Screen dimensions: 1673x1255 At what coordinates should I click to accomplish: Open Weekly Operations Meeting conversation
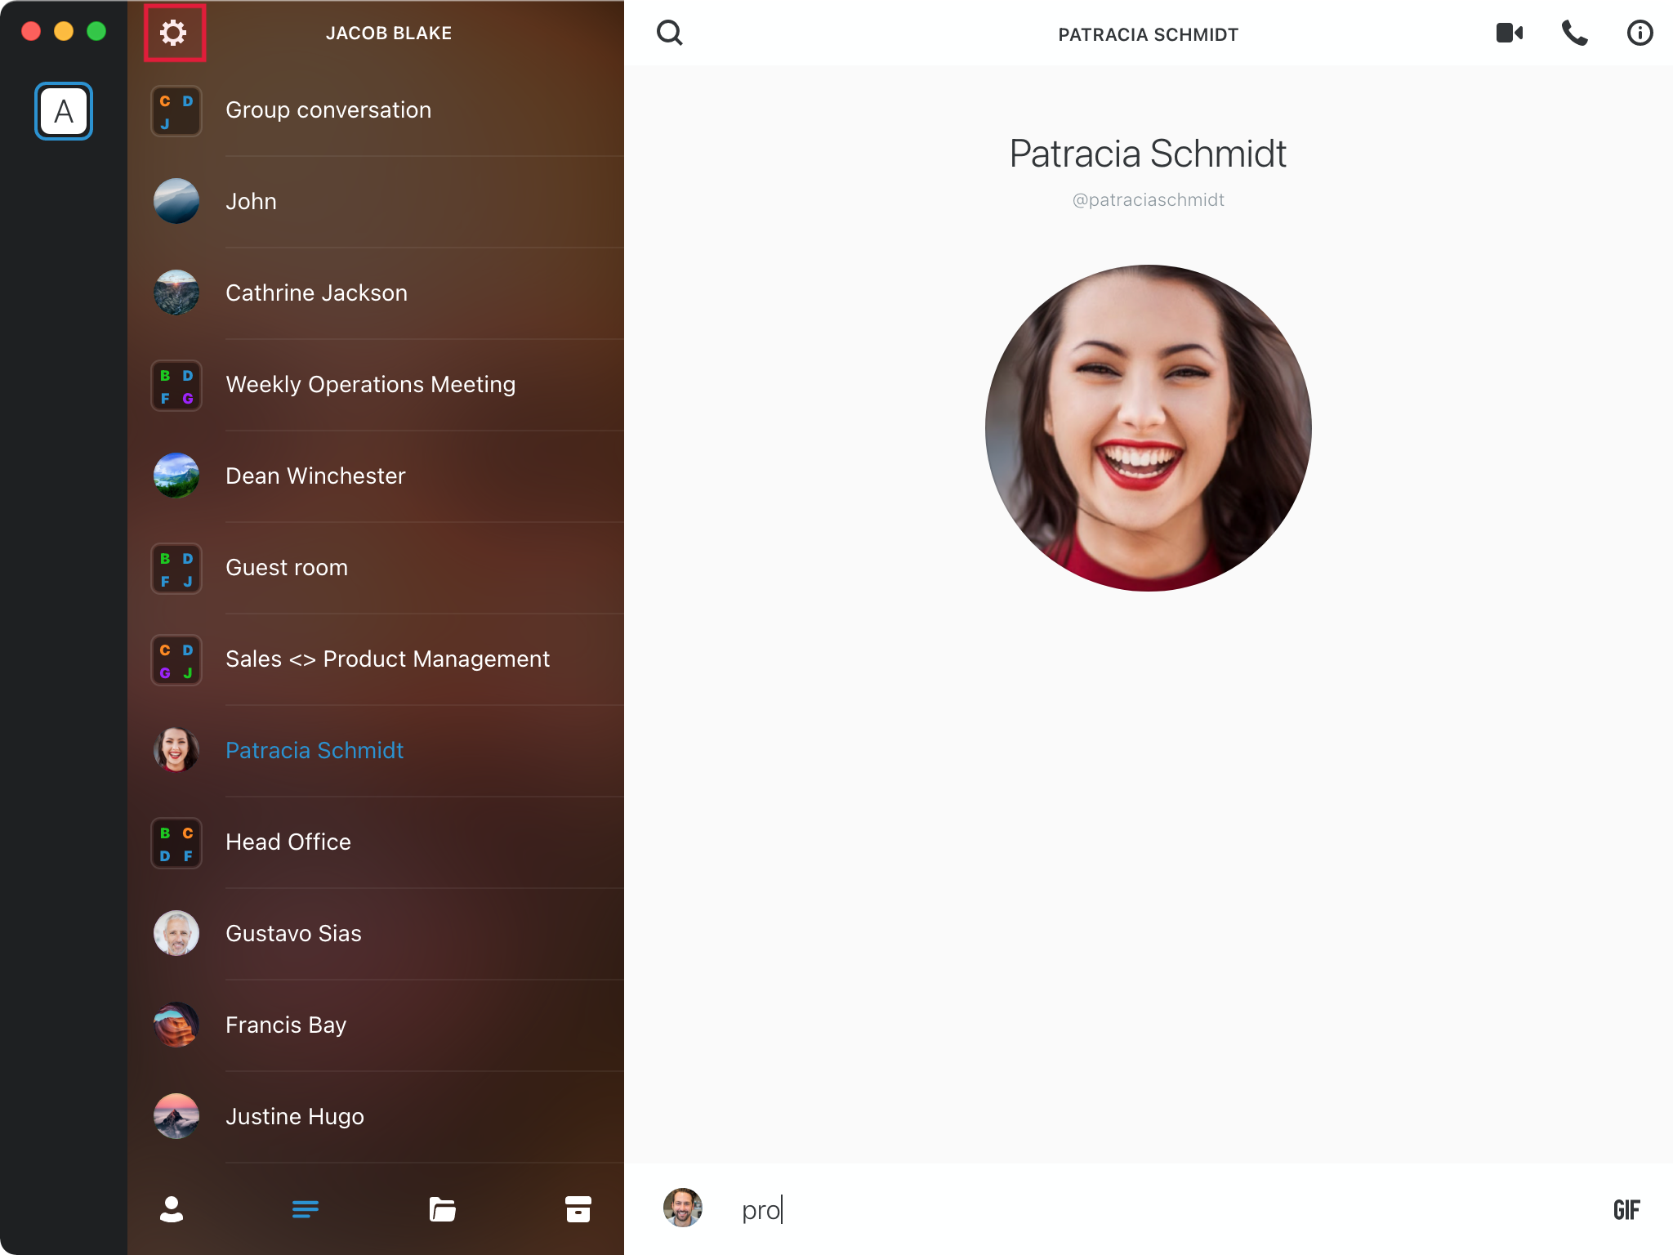tap(376, 385)
